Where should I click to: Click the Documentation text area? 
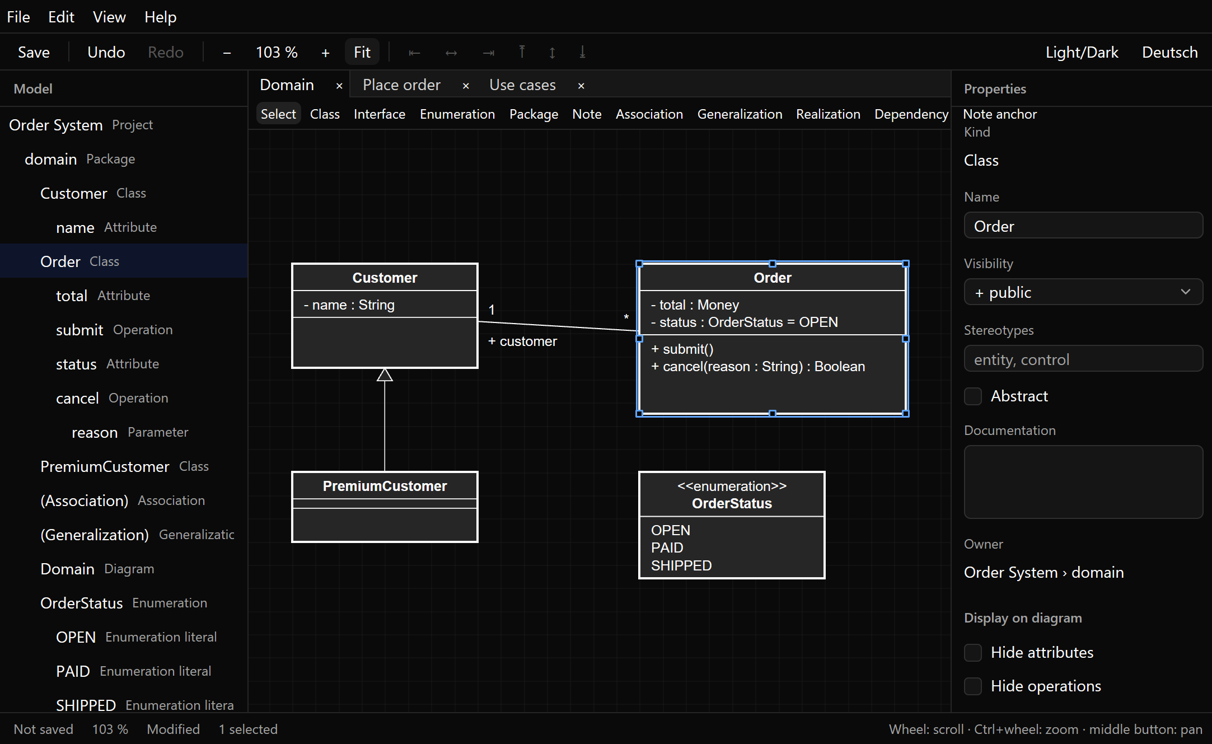[1083, 482]
